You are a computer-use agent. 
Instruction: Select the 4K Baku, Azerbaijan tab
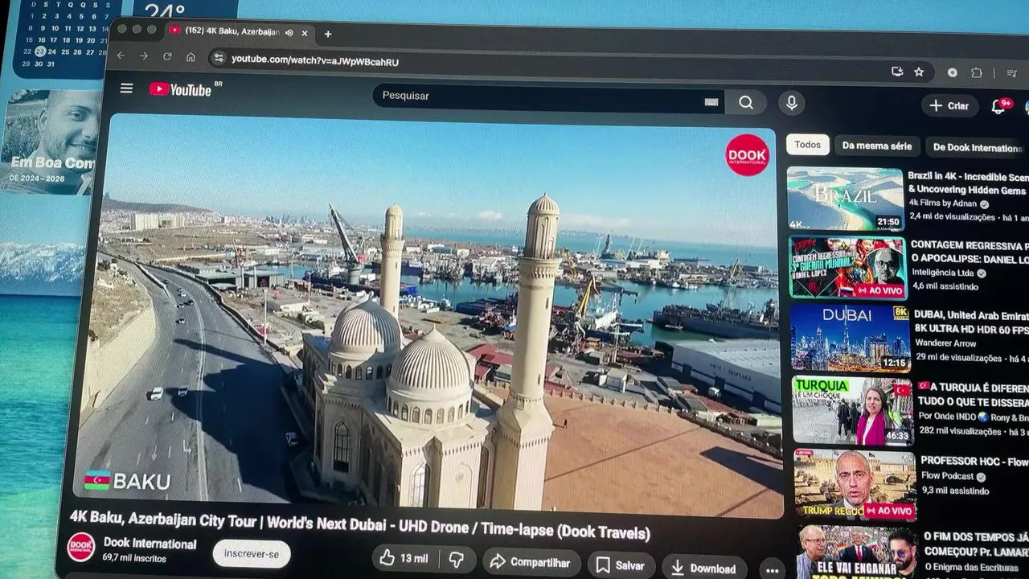coord(240,32)
